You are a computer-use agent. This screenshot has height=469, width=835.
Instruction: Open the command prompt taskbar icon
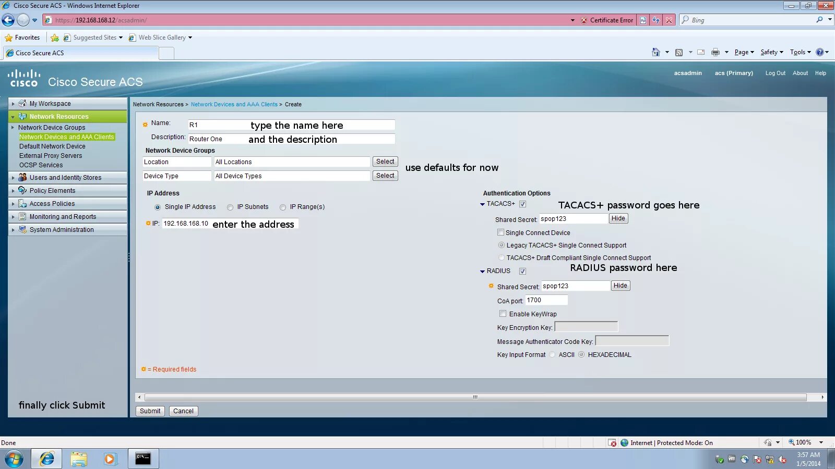(143, 459)
